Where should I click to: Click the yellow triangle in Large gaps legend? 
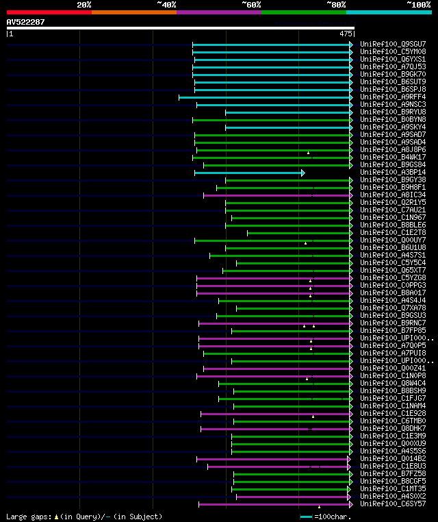[x=56, y=517]
